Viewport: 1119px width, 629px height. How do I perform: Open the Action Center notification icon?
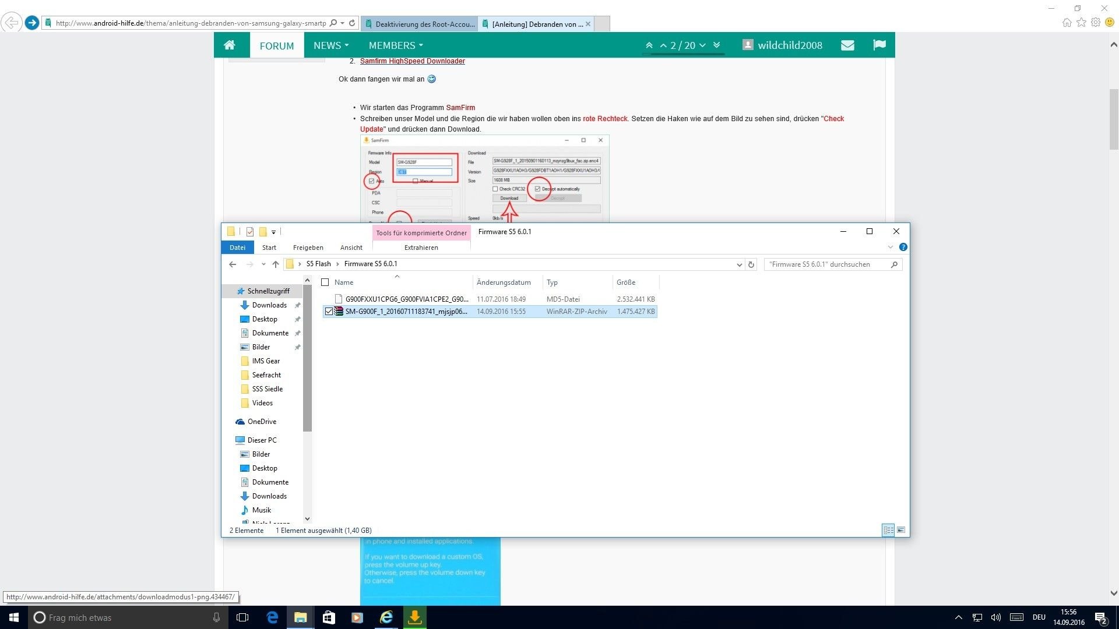click(x=1100, y=618)
